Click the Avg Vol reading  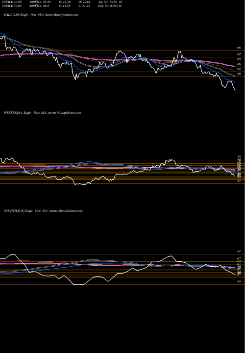(110, 2)
